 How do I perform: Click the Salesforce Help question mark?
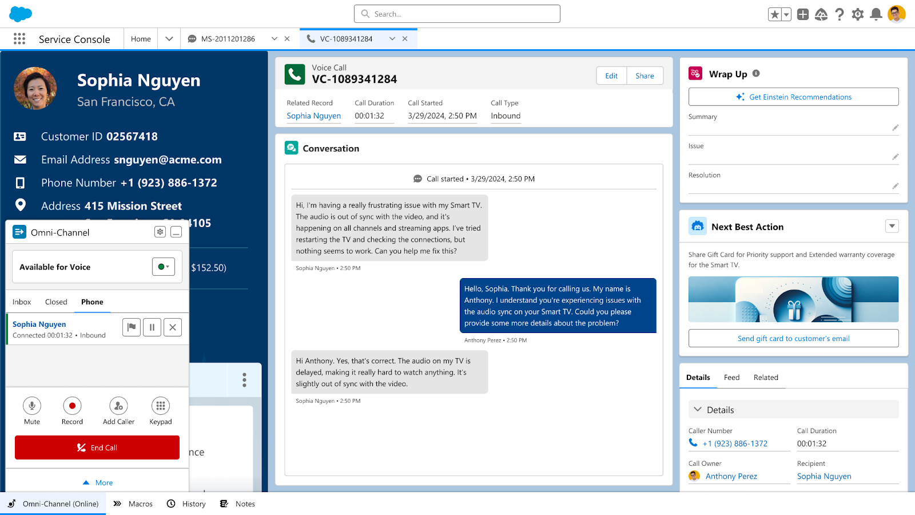[x=840, y=14]
